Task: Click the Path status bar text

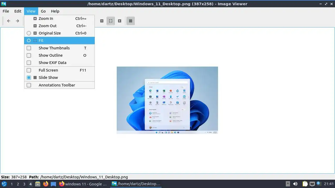Action: coord(79,177)
